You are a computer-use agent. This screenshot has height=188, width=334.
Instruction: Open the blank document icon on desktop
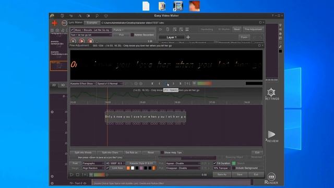[146, 6]
